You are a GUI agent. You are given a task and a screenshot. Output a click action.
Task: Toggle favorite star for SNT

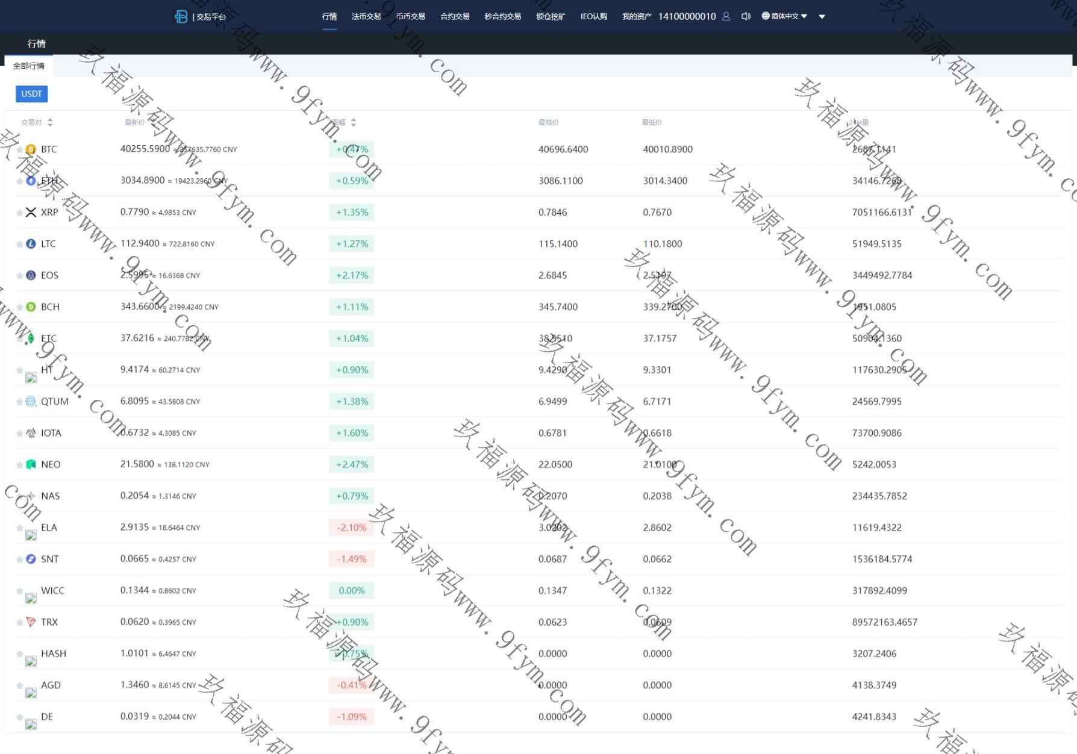20,559
